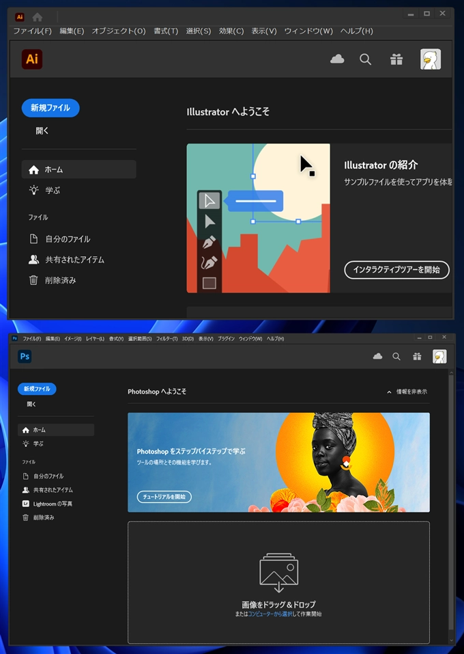Click チュートリアルを開始 button in Photoshop
The height and width of the screenshot is (654, 464).
click(x=164, y=497)
